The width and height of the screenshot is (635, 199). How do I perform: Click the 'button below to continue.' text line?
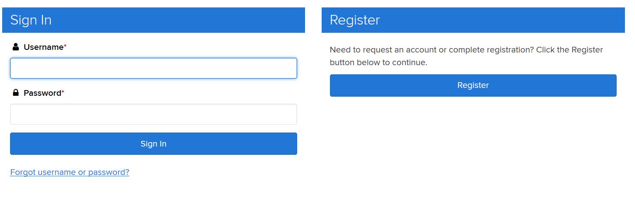(x=378, y=63)
